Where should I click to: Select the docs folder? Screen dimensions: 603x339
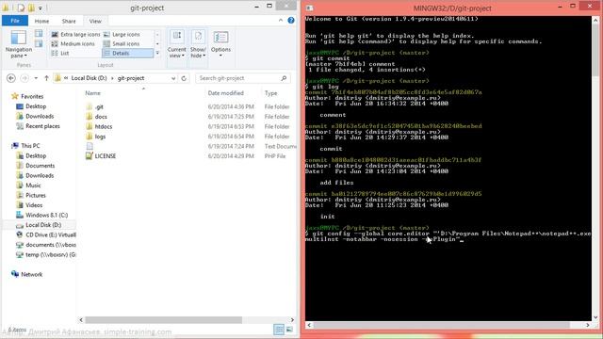click(x=101, y=117)
